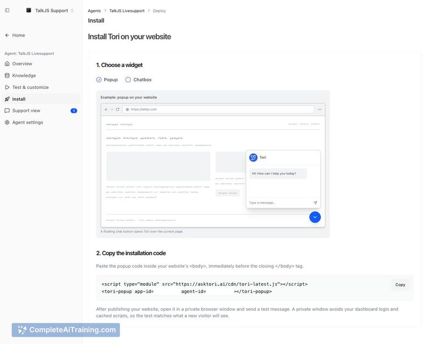Open the TalkJS Support workspace switcher
Viewport: 439px width, 344px height.
tap(50, 10)
